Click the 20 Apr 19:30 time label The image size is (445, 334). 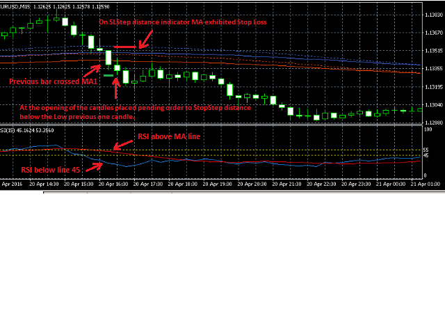218,184
